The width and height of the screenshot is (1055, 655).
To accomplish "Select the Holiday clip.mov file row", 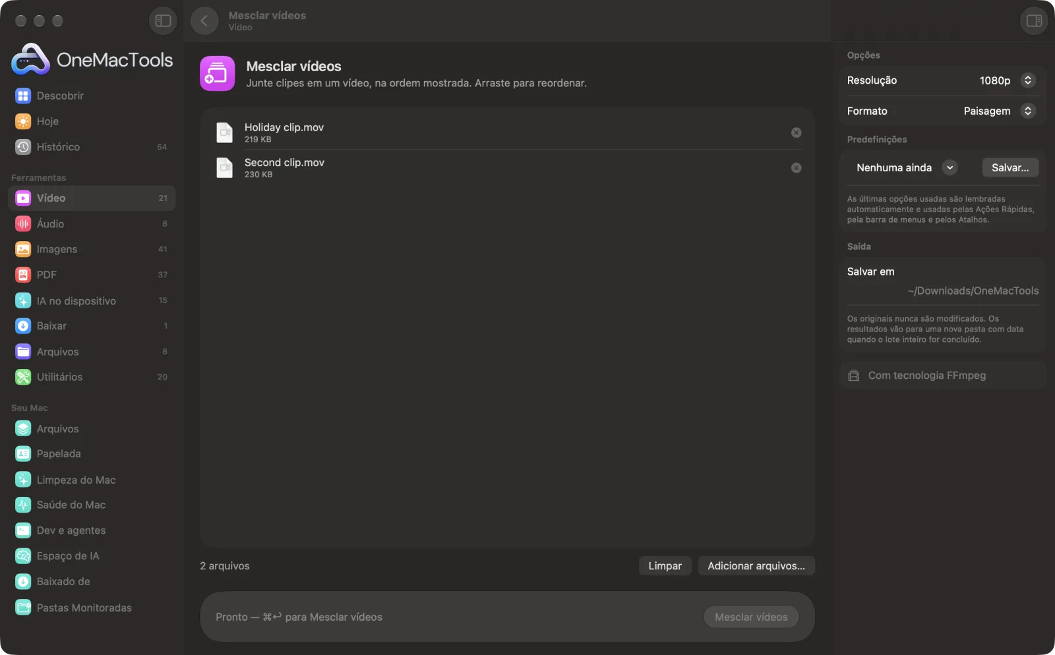I will click(507, 132).
